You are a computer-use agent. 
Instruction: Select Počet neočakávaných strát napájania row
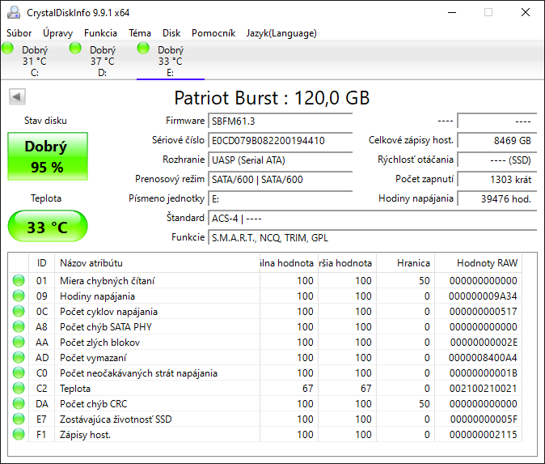pos(265,372)
